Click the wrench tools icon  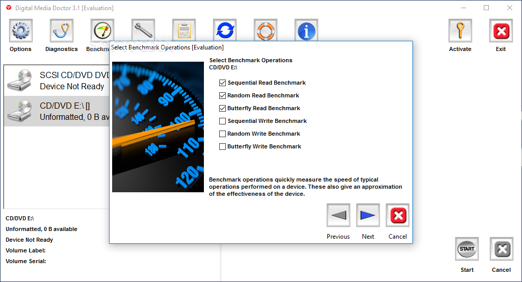pos(143,30)
